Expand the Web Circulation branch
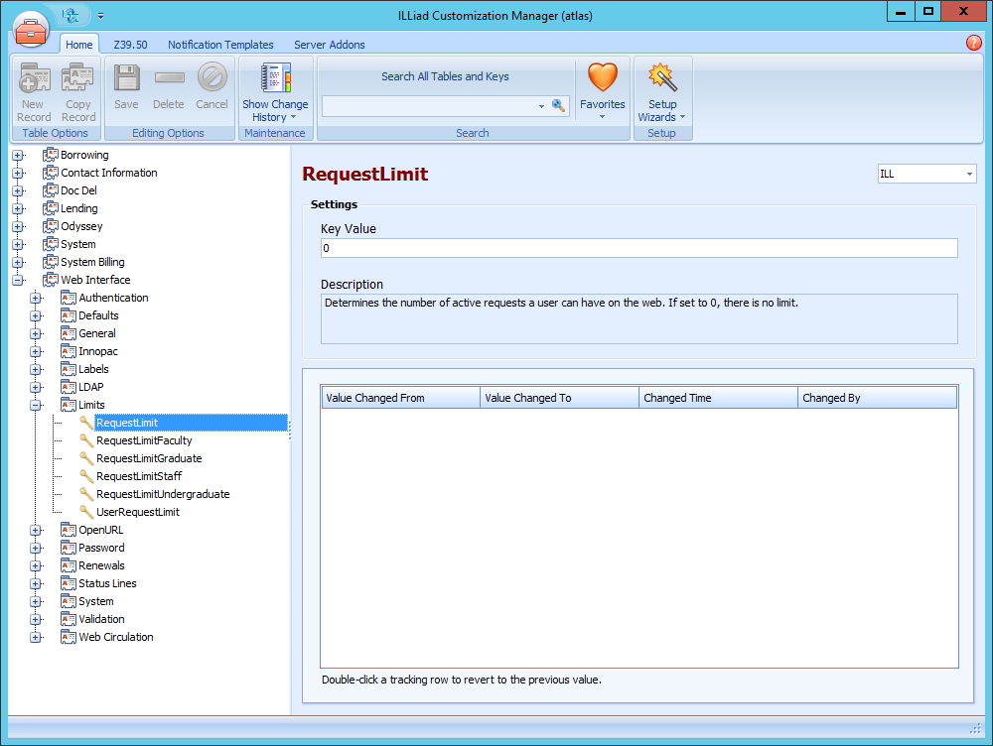 pyautogui.click(x=36, y=636)
